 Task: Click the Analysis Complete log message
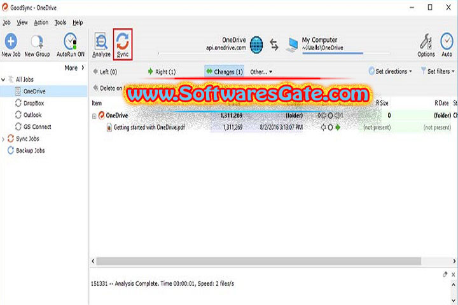pyautogui.click(x=162, y=283)
